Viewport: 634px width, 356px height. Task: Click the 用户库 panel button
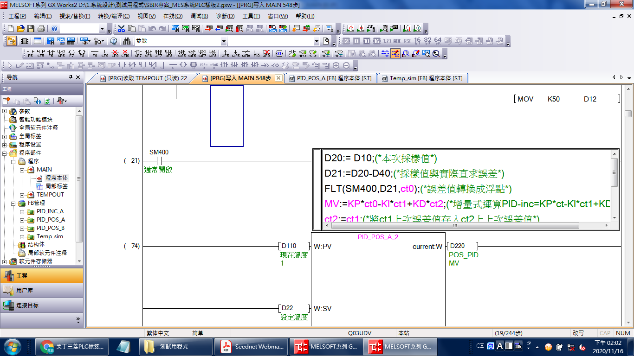[x=42, y=291]
